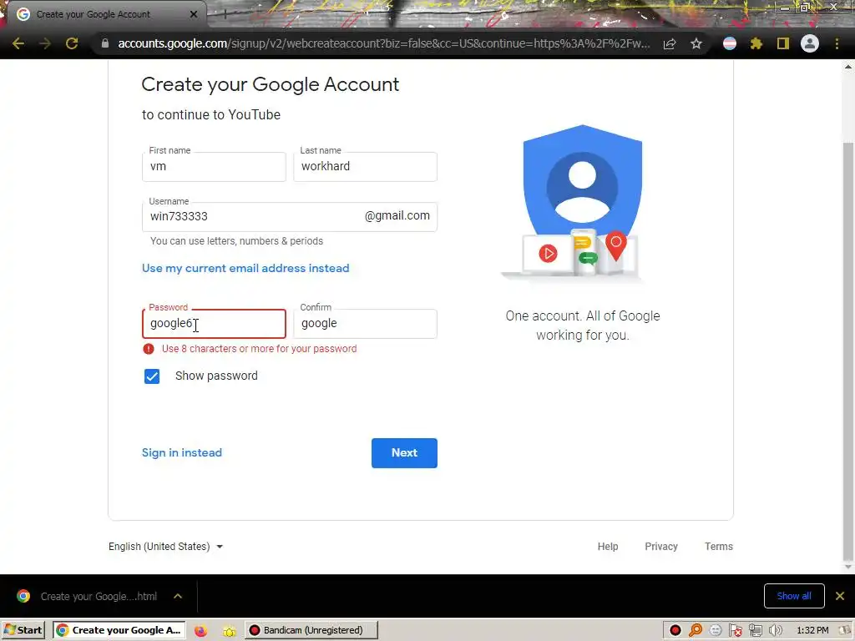
Task: Click the padlock site info icon
Action: [105, 43]
